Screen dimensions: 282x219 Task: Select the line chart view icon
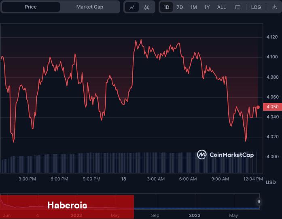(132, 7)
